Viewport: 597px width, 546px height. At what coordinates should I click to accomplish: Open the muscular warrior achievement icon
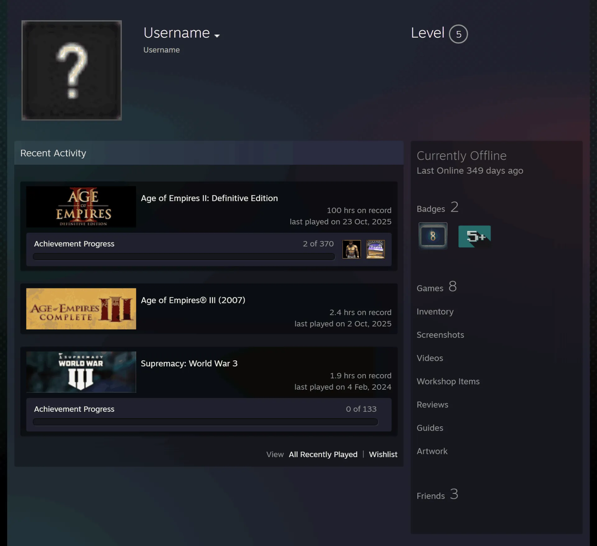click(352, 249)
